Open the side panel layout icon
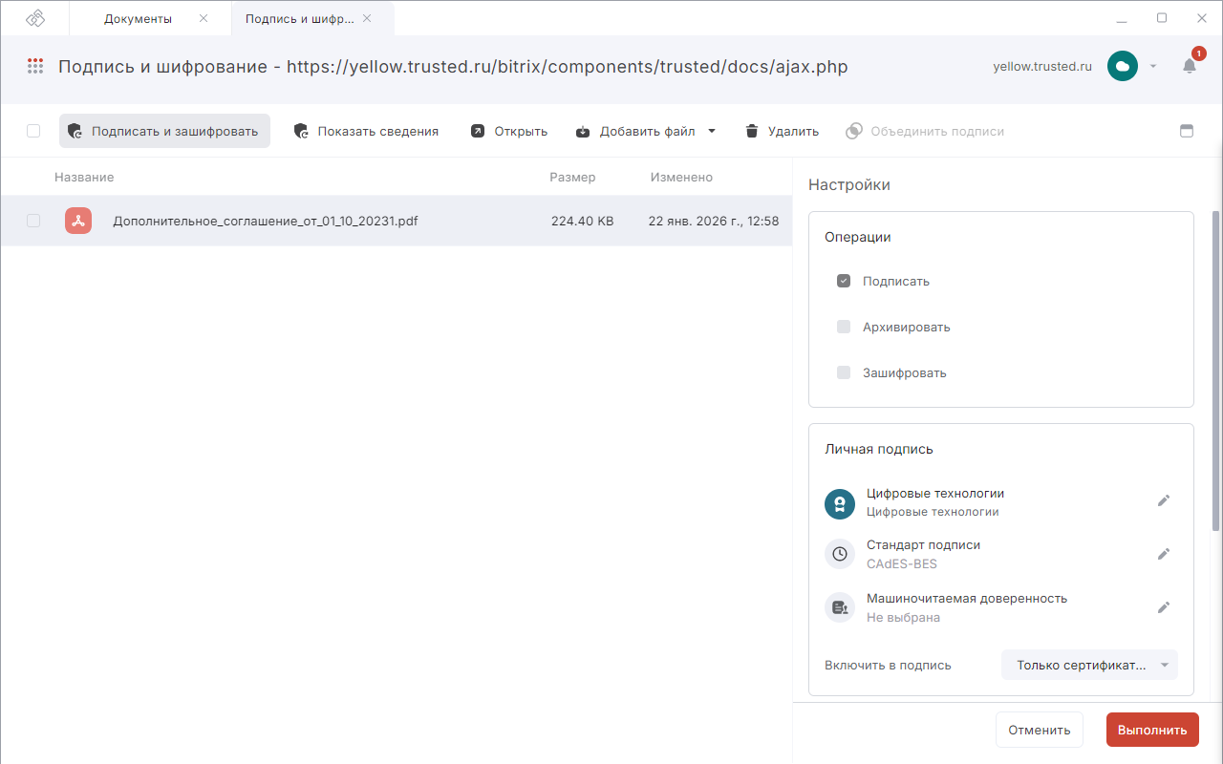Viewport: 1223px width, 764px height. pos(1187,131)
